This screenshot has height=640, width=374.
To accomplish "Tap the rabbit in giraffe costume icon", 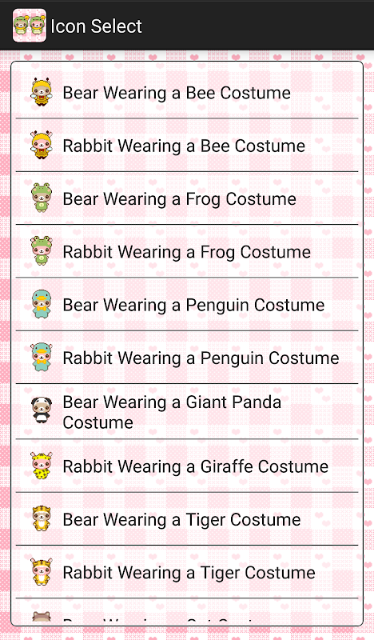I will tap(42, 466).
